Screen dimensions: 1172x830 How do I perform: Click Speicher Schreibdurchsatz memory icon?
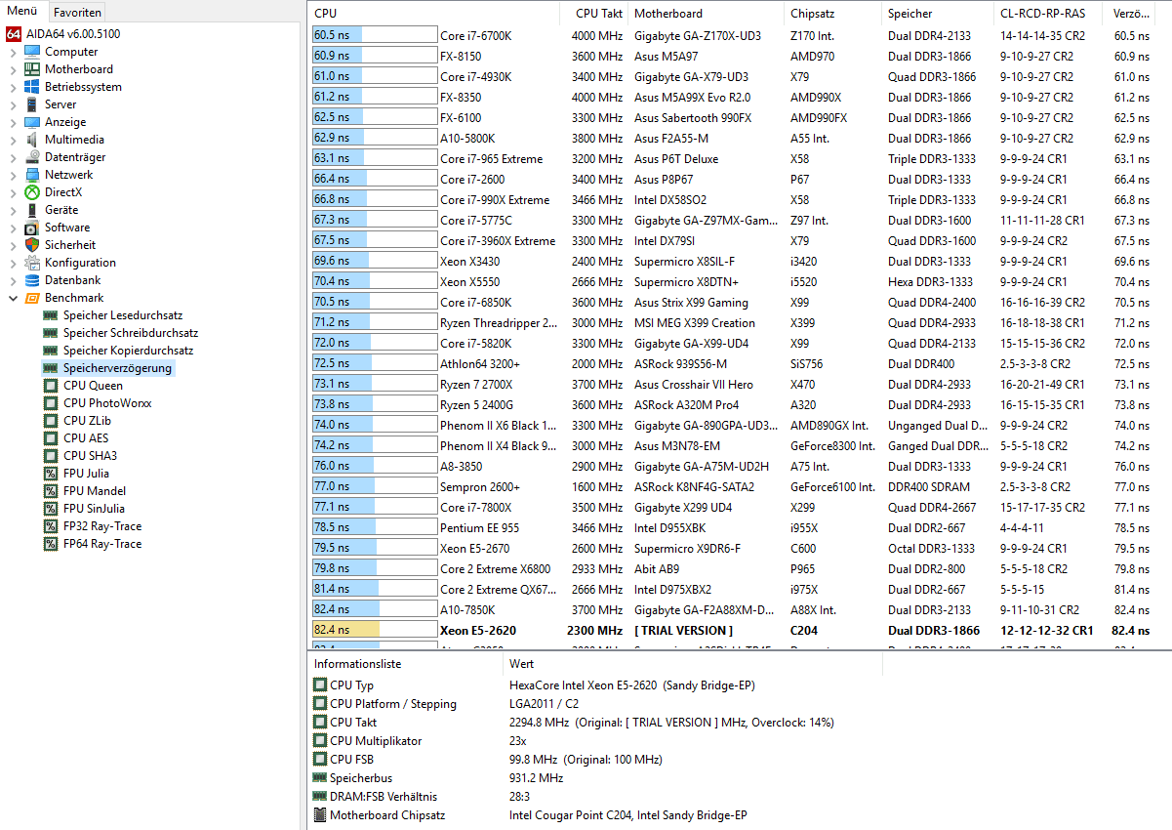51,333
